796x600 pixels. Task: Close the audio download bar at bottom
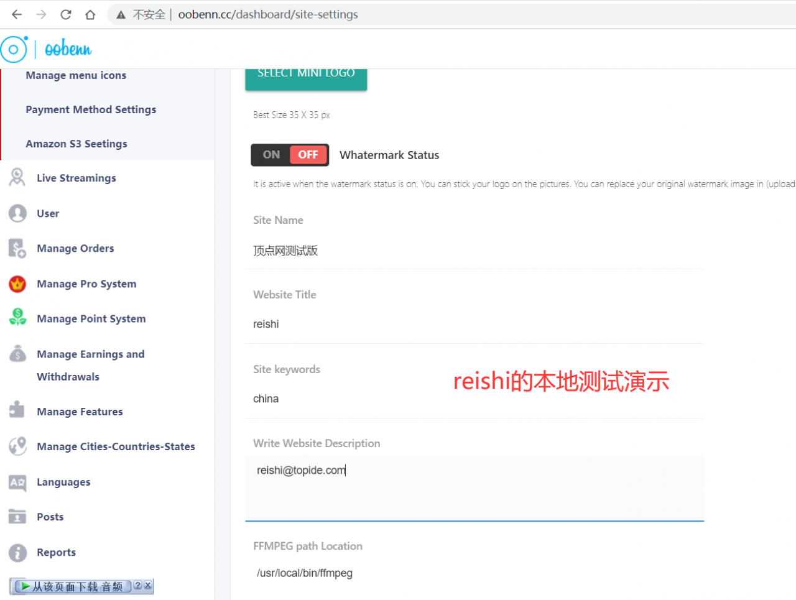click(x=148, y=585)
